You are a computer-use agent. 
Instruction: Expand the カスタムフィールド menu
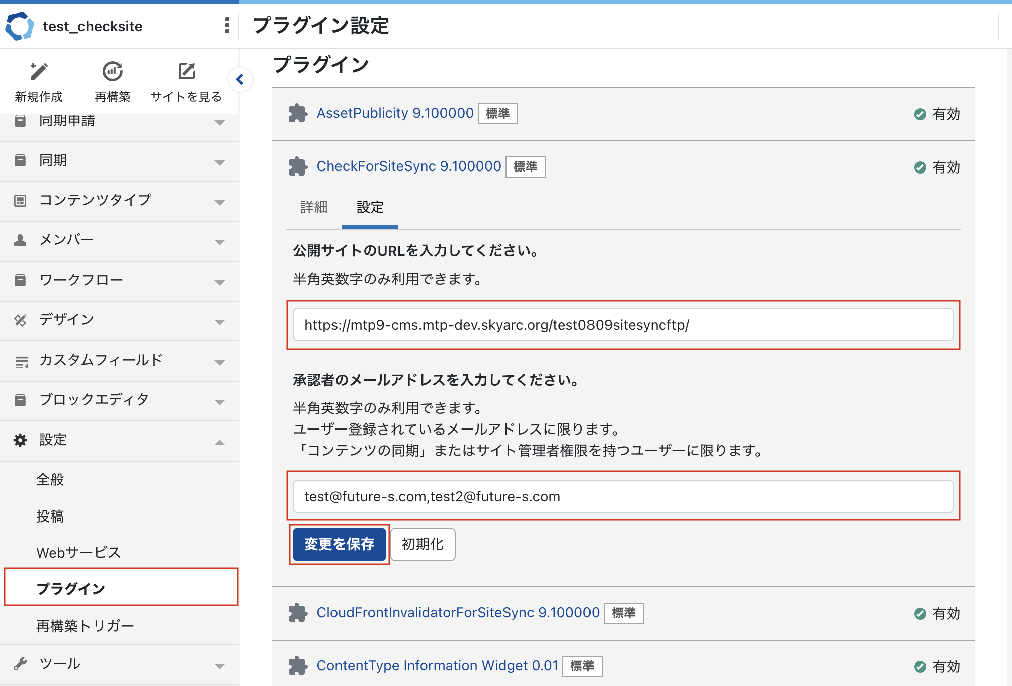pos(219,362)
